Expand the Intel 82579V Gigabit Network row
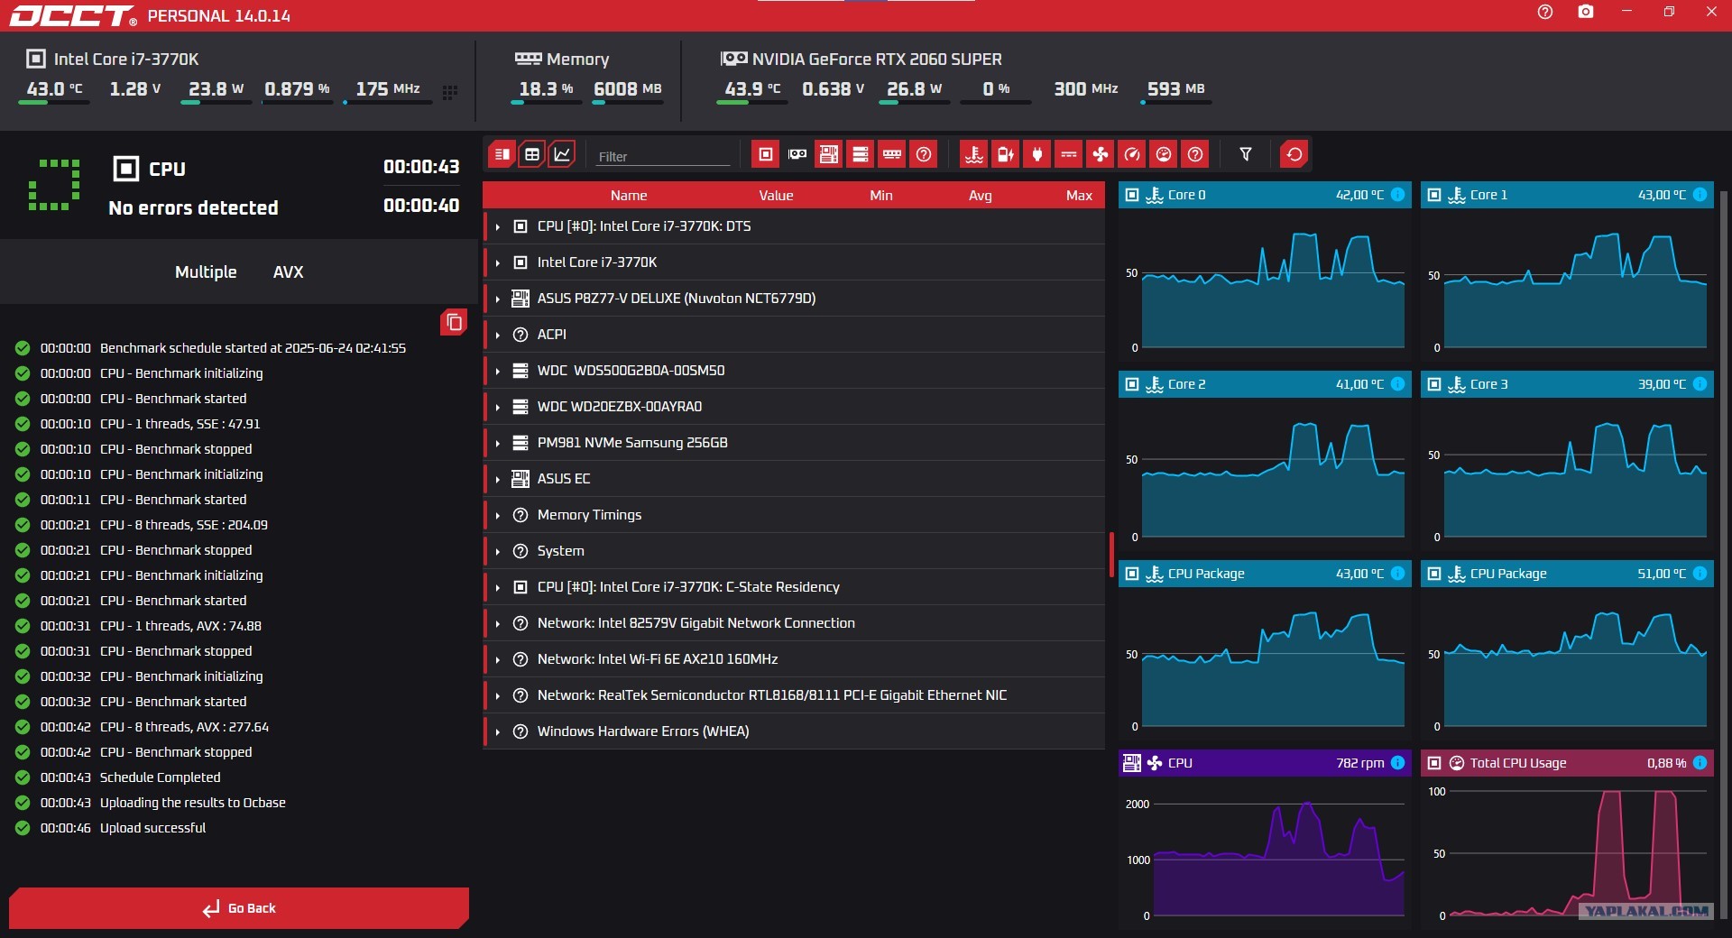 coord(497,623)
